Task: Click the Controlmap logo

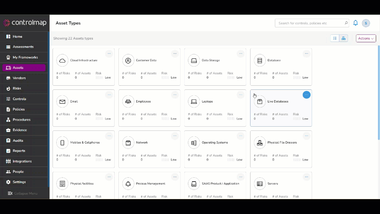Action: [x=25, y=23]
